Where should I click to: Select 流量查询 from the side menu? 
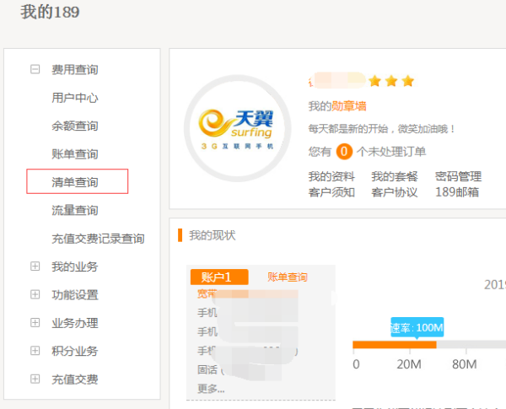75,210
